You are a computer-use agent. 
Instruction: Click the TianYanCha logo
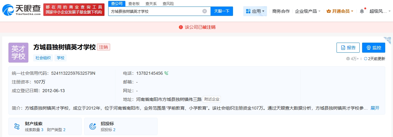click(x=22, y=10)
